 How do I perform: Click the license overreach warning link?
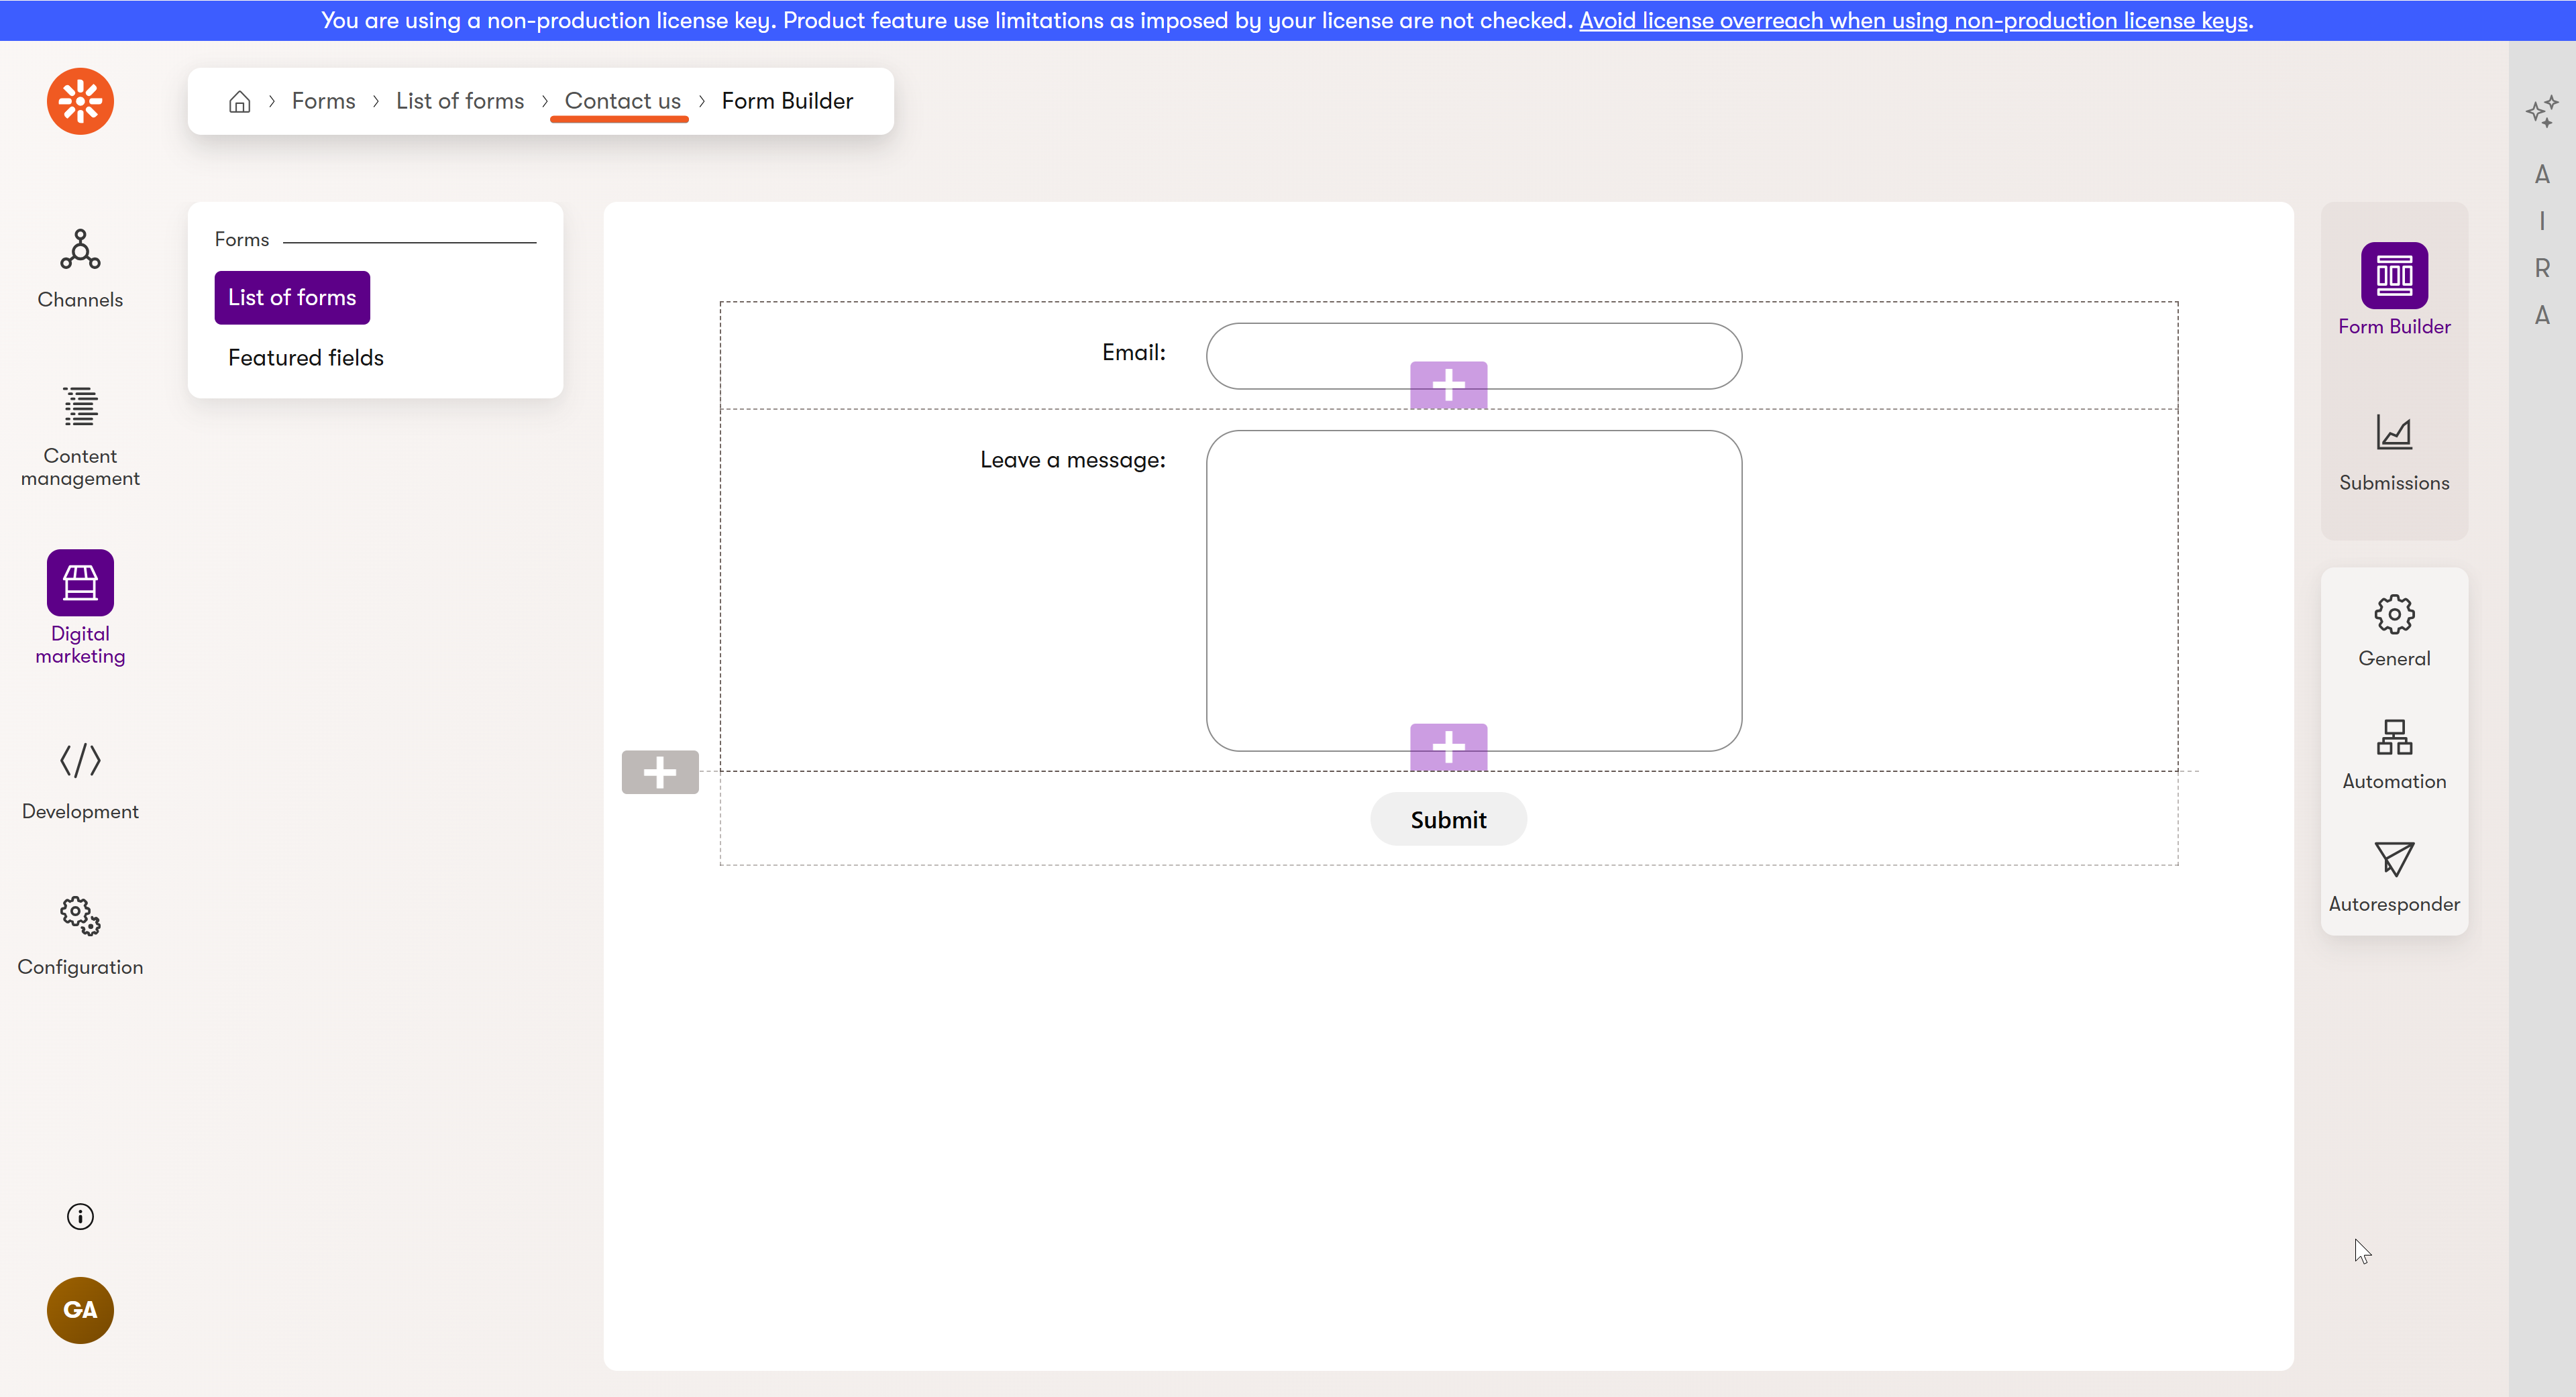pyautogui.click(x=1913, y=20)
